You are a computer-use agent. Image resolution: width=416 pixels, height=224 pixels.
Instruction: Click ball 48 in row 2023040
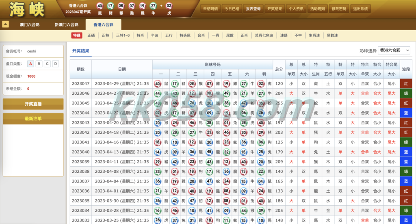(x=209, y=152)
